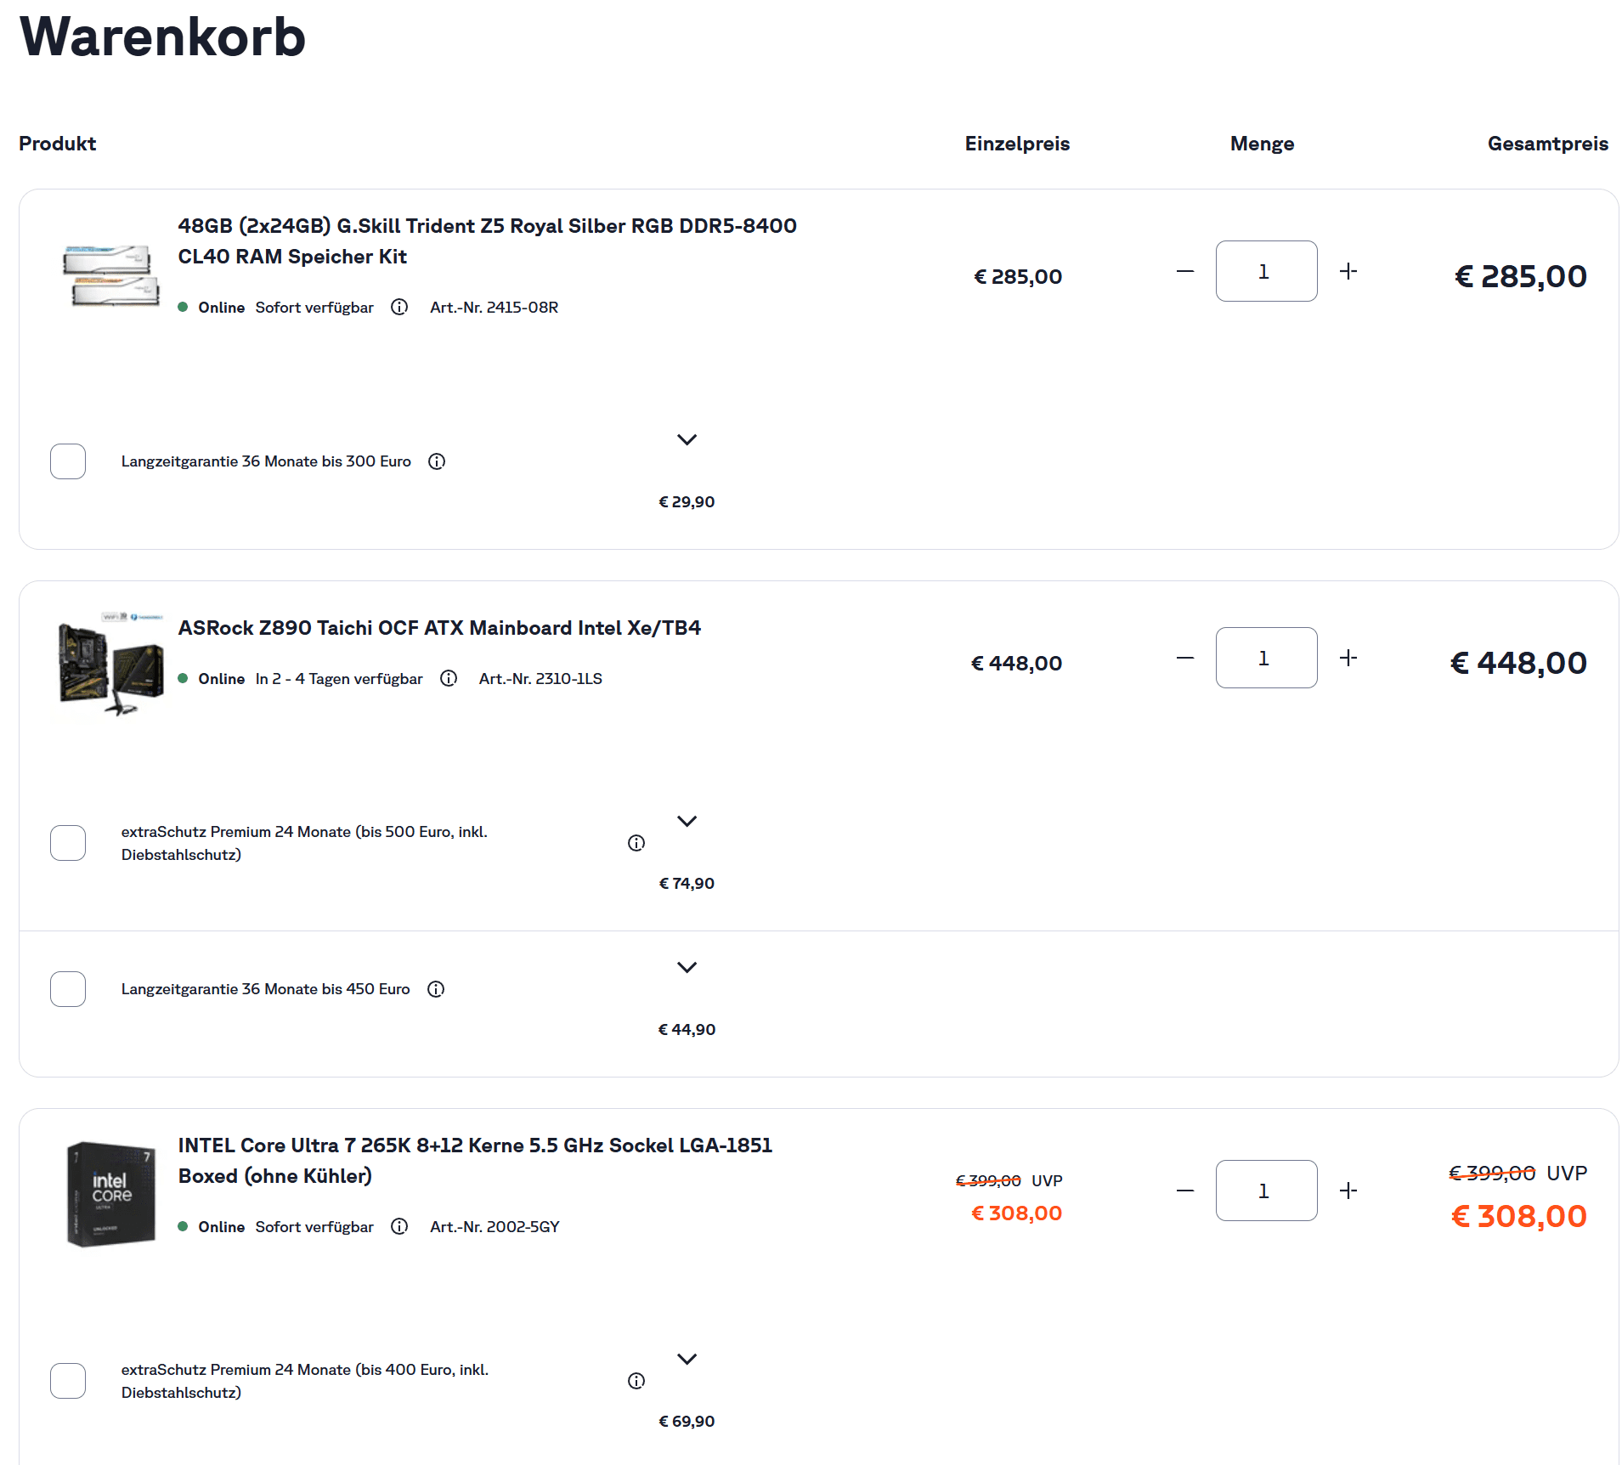
Task: Open the ASRock Z890 Taichi OCF product link
Action: [439, 628]
